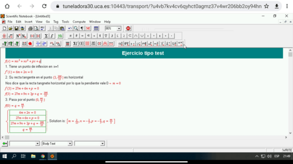The width and height of the screenshot is (293, 164).
Task: Save the document with the floppy icon
Action: (17, 28)
